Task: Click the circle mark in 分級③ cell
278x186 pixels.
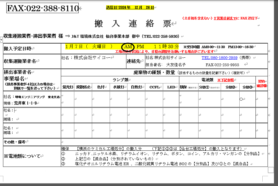Action: pyautogui.click(x=241, y=99)
